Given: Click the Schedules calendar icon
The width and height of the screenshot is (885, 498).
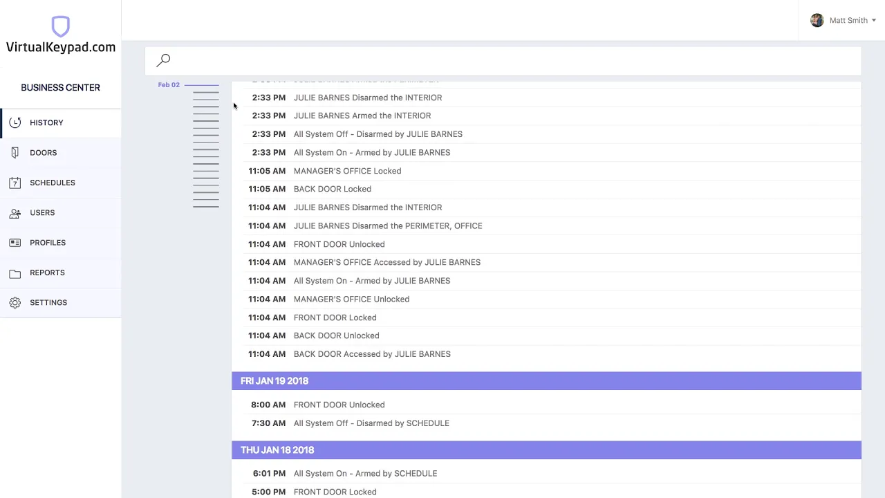Looking at the screenshot, I should coord(15,183).
